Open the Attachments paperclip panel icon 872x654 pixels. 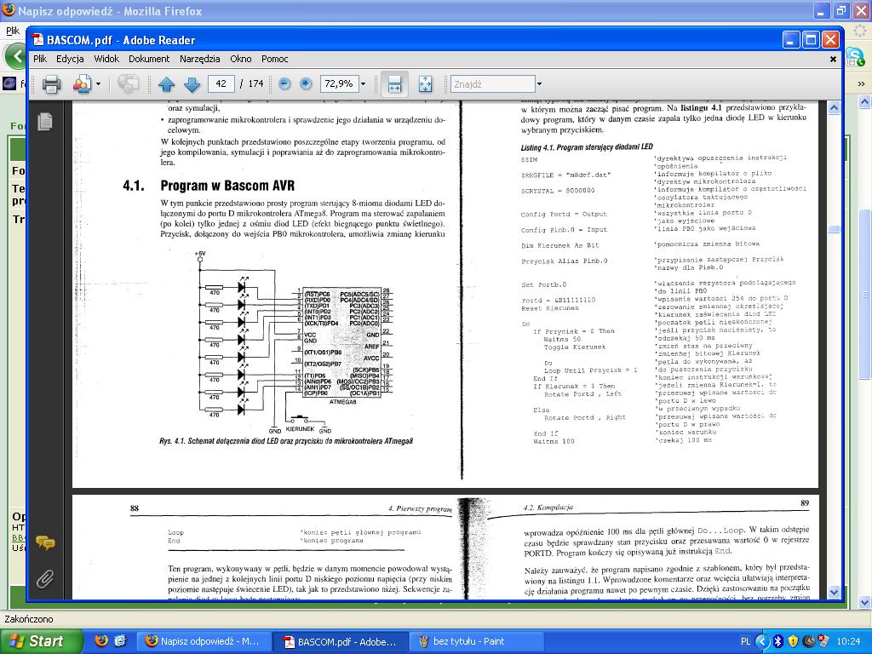[45, 579]
